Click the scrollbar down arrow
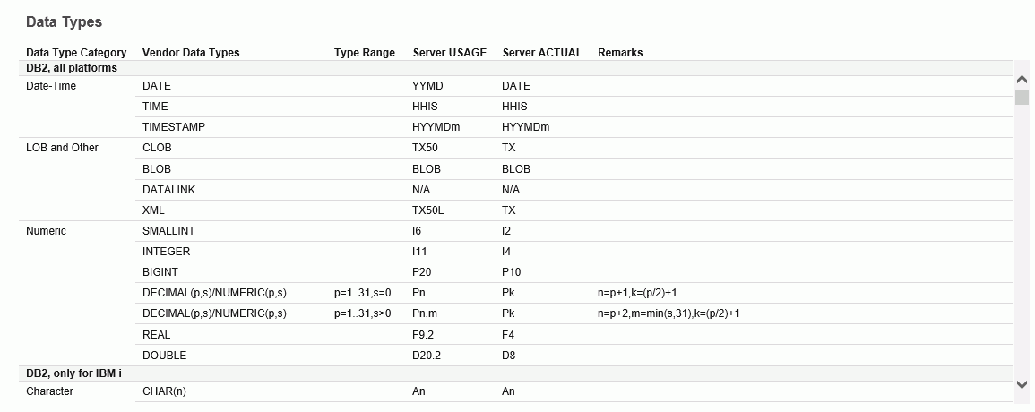1035x412 pixels. tap(1022, 384)
